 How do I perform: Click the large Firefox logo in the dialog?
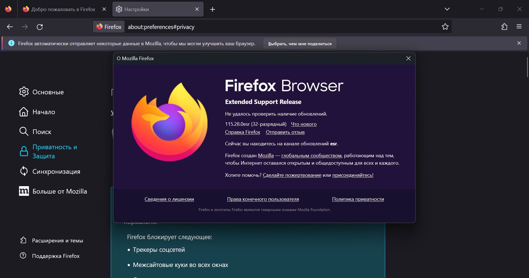pyautogui.click(x=169, y=122)
